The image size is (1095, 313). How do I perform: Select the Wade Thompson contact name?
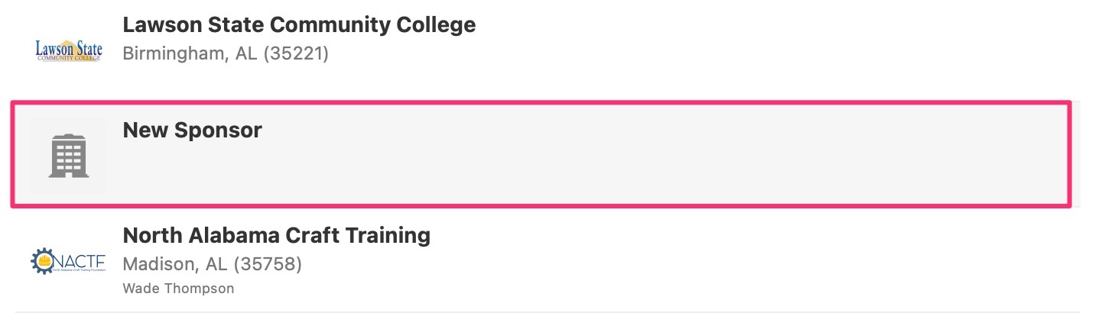tap(178, 289)
